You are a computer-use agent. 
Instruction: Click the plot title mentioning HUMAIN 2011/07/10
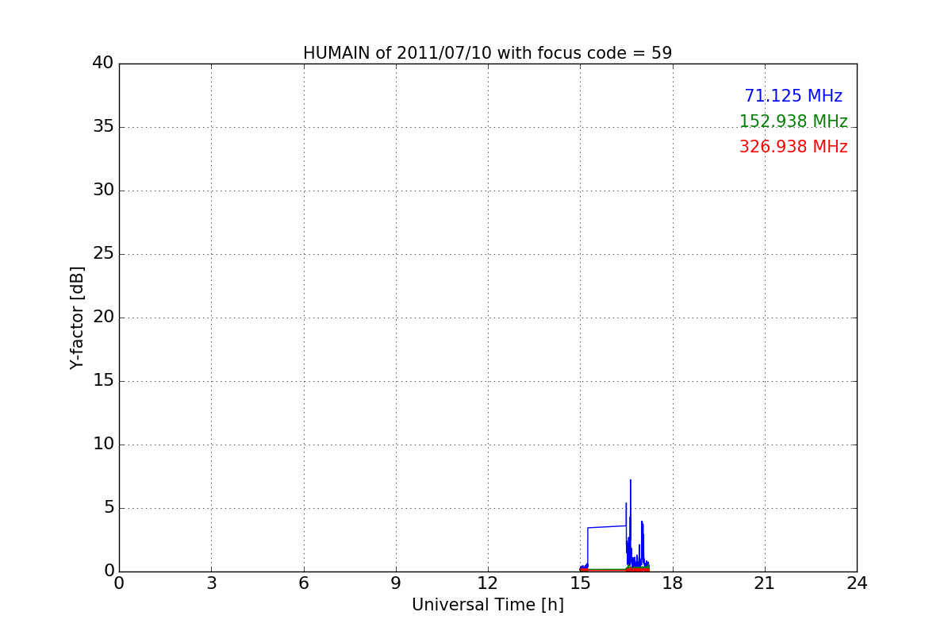(x=487, y=53)
